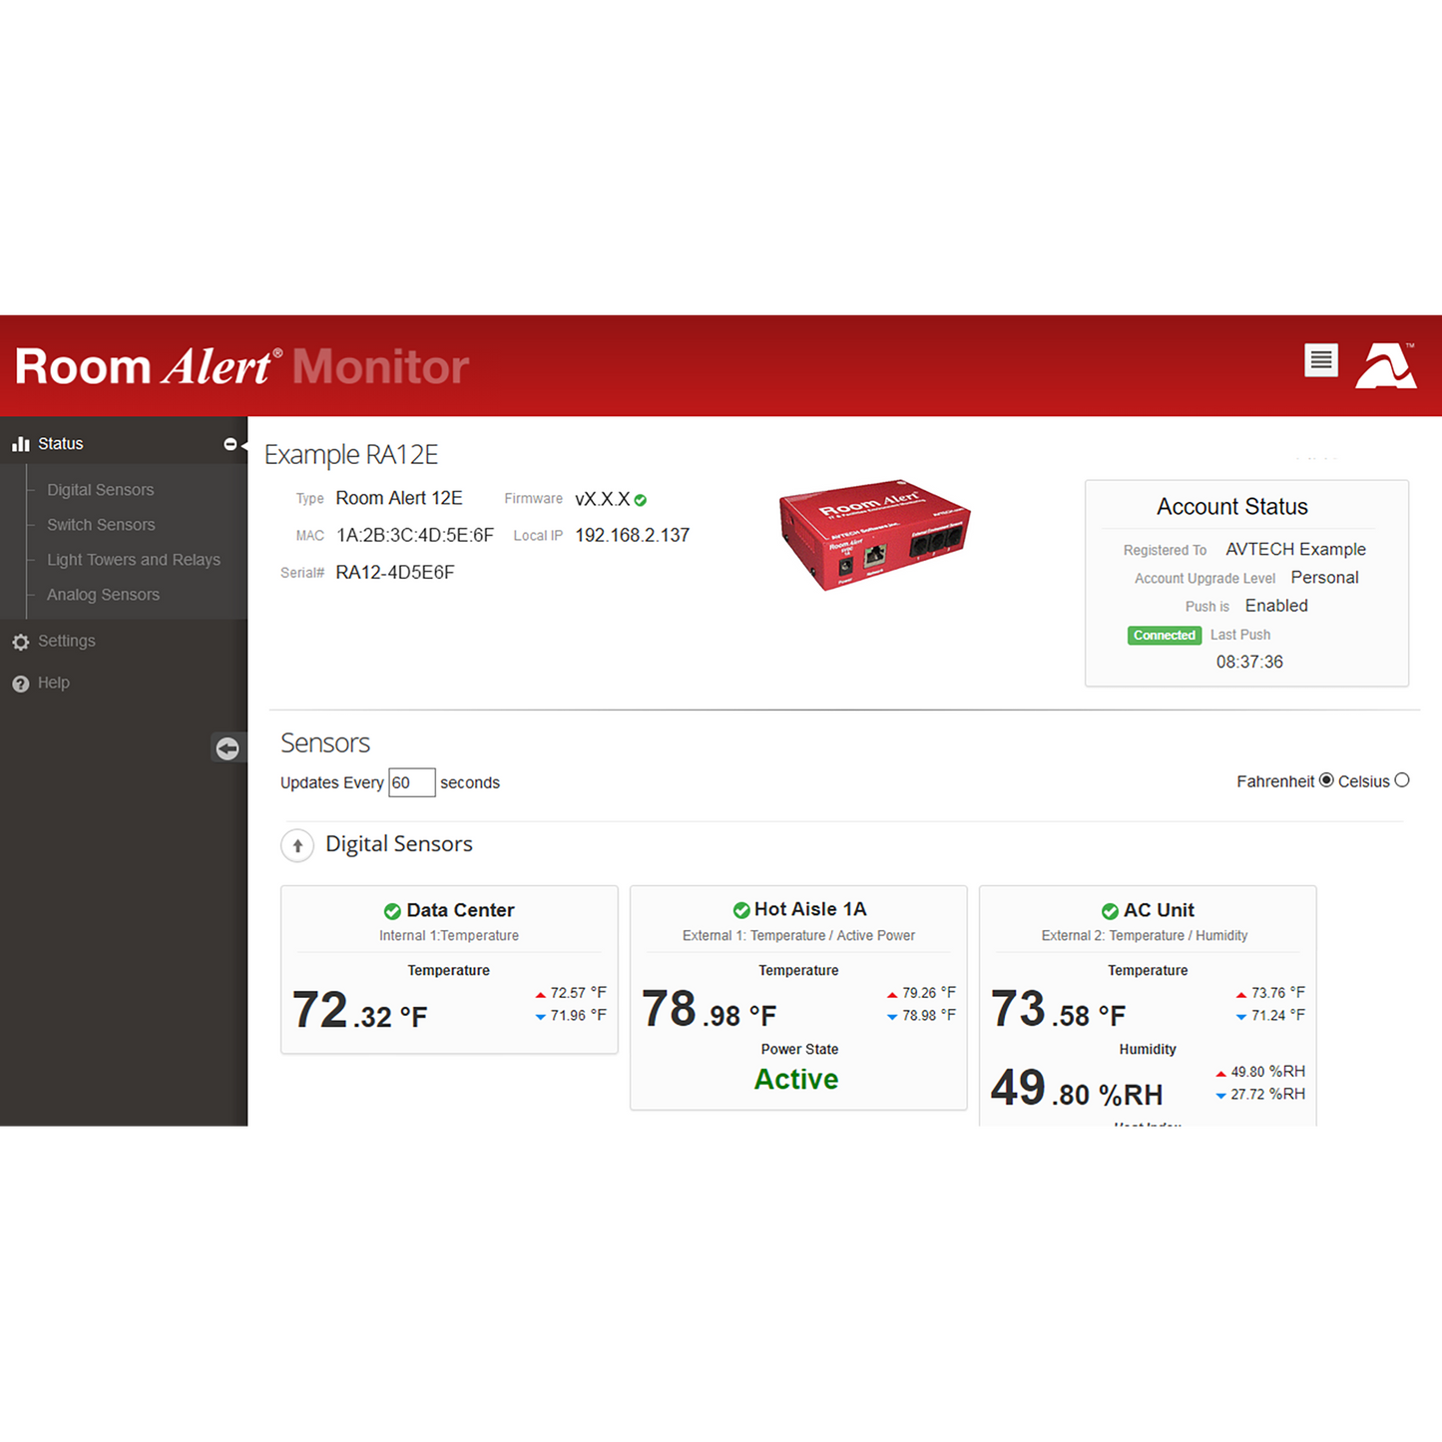1442x1442 pixels.
Task: Open Digital Sensors in sidebar
Action: click(x=101, y=490)
